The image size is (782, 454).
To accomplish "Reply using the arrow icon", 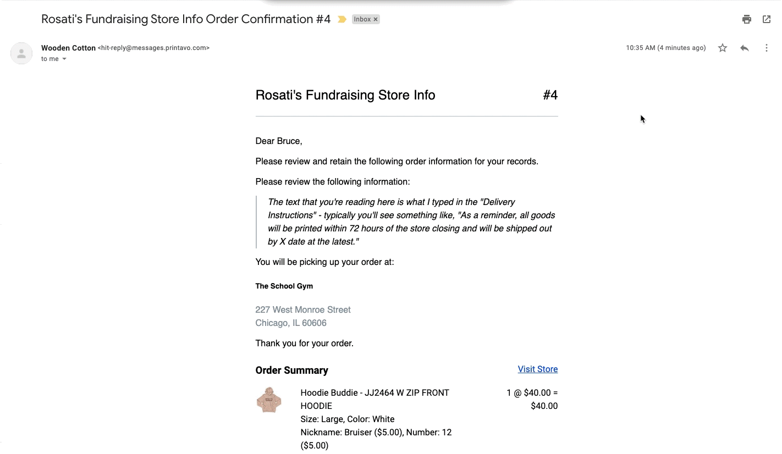I will [x=745, y=48].
